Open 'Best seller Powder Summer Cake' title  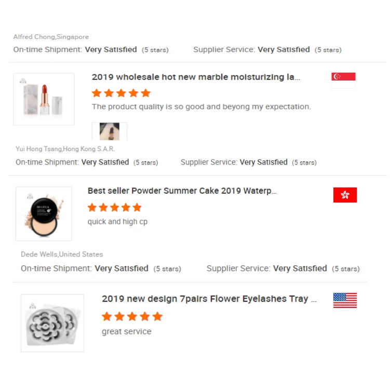(182, 191)
